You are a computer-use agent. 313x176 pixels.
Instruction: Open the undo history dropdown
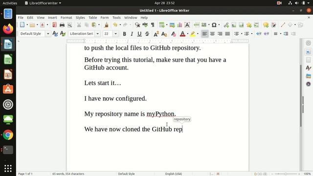120,25
